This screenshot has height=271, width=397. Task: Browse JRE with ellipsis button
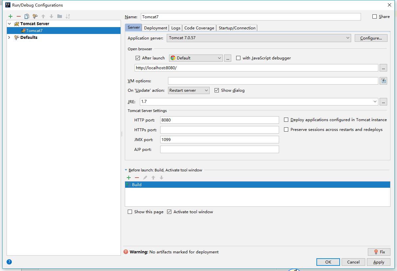383,102
